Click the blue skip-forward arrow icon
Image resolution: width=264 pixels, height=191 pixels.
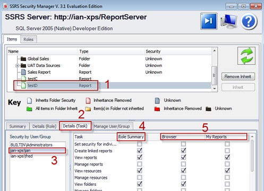pos(209,21)
